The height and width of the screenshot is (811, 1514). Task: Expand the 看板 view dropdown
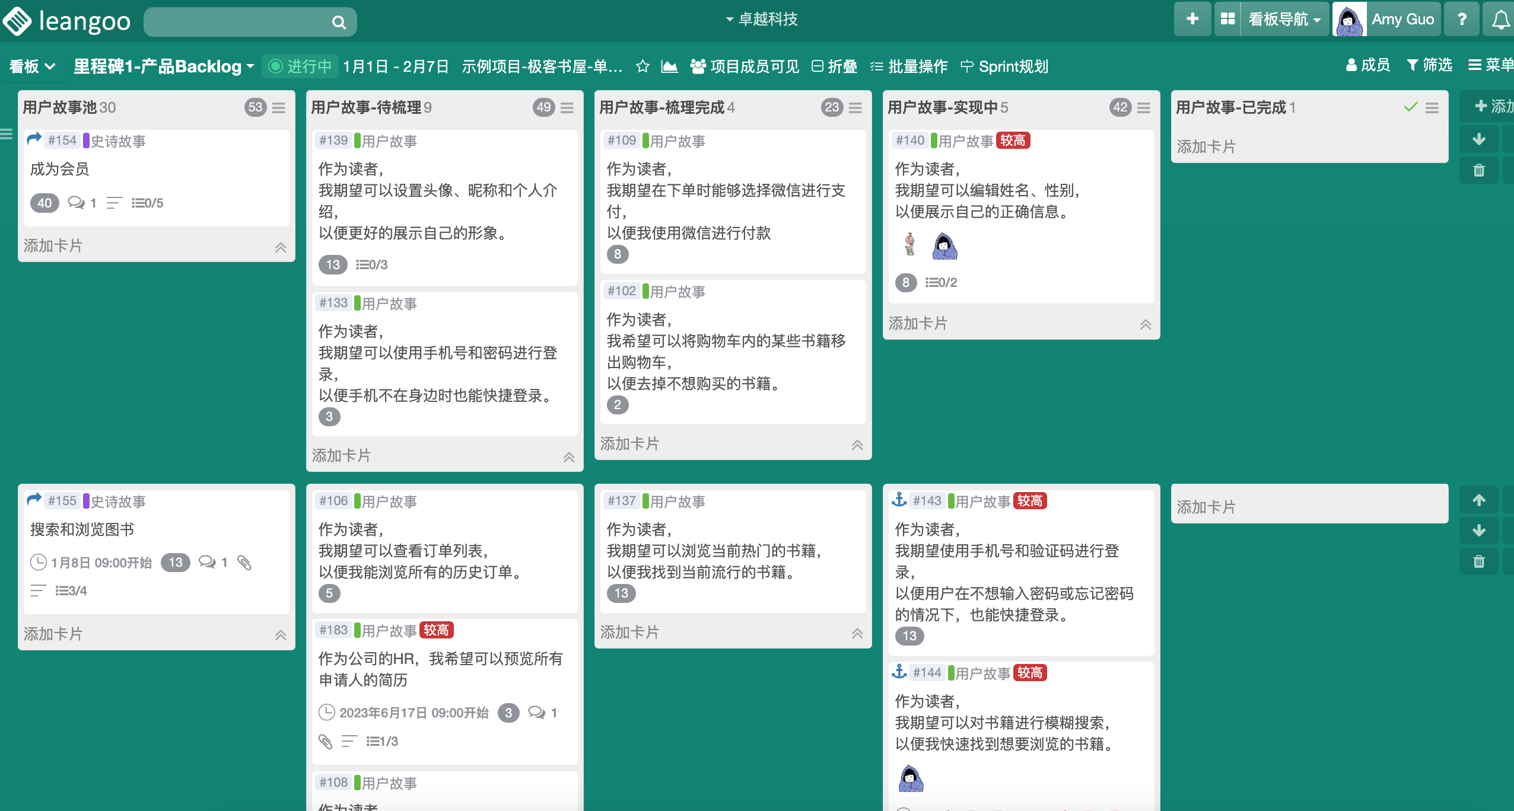tap(33, 66)
